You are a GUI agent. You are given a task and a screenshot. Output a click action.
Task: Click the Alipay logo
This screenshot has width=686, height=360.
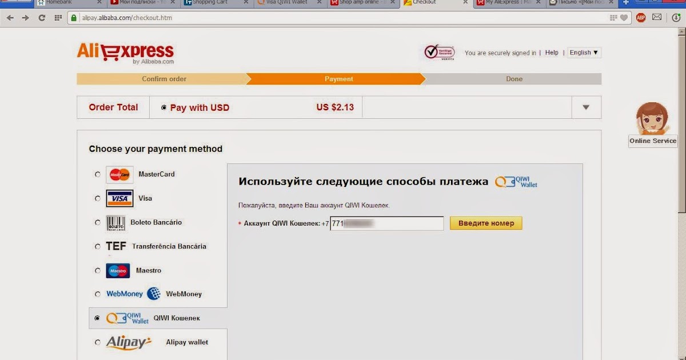(x=129, y=342)
